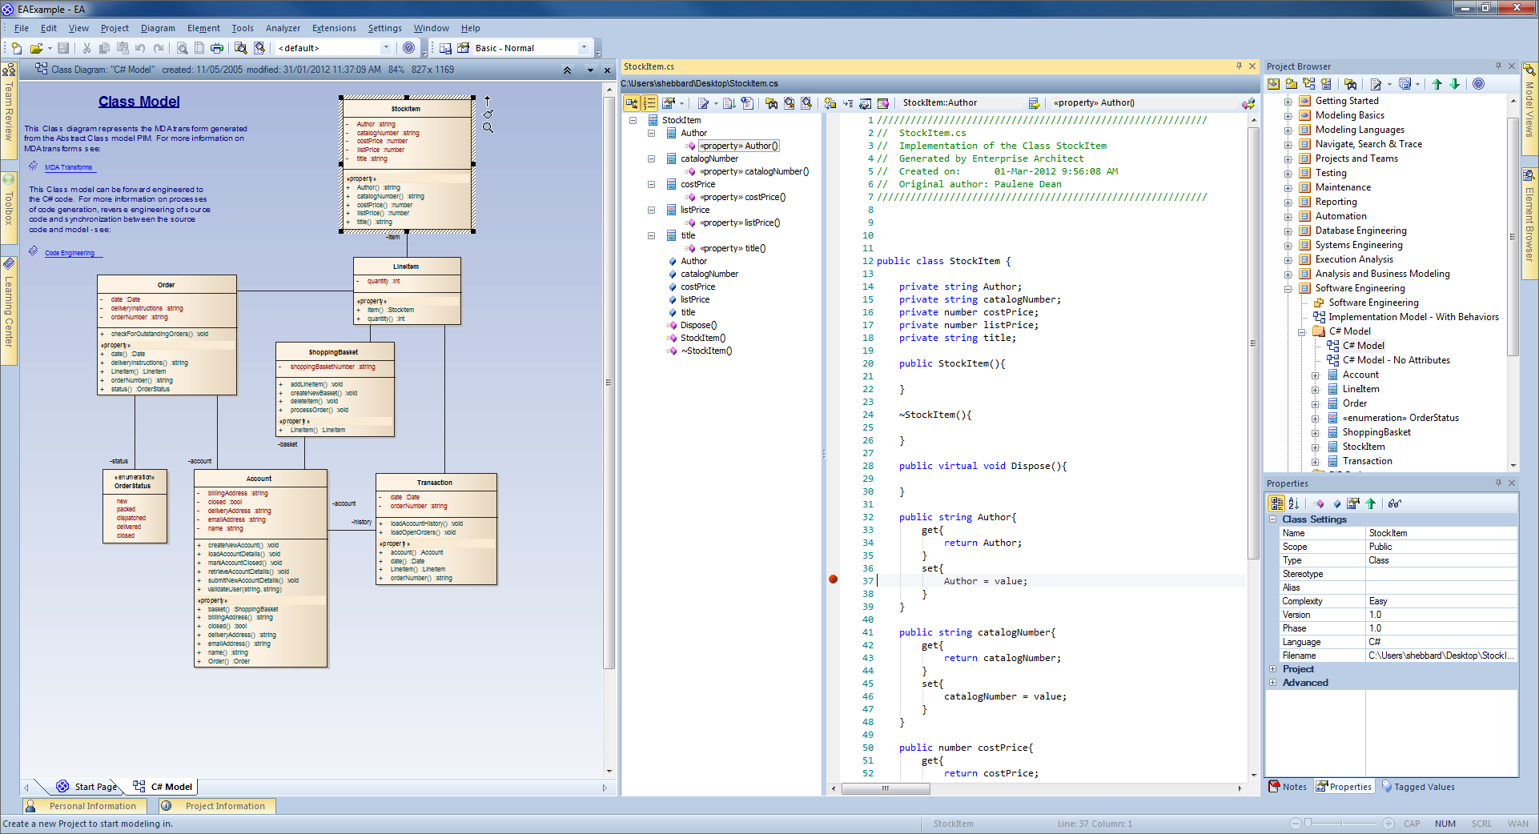Screen dimensions: 1539x834
Task: Click the New Package icon in Project Browser
Action: point(1291,84)
